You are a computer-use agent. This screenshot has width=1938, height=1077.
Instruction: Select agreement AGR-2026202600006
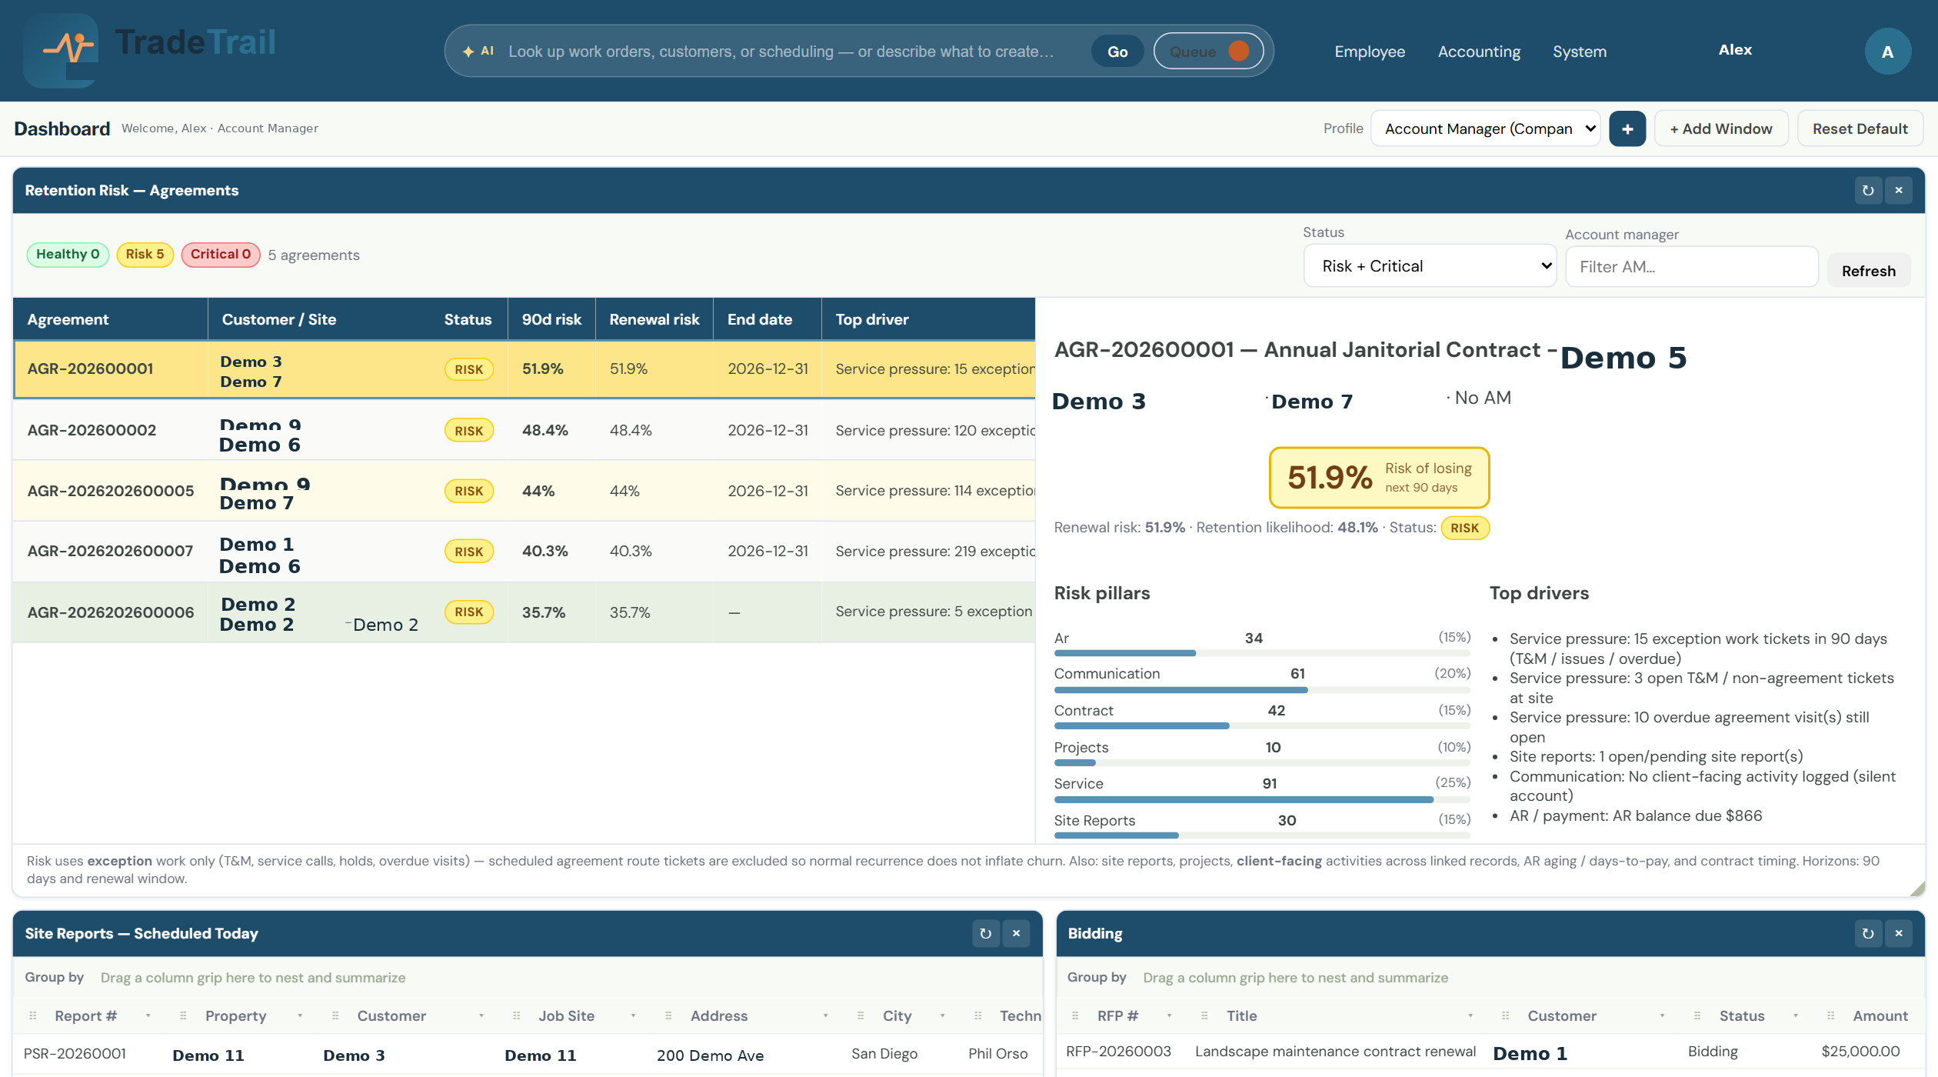click(524, 612)
